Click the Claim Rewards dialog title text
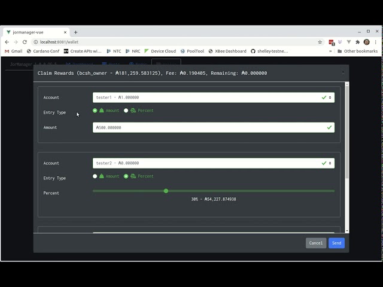Viewport: 383px width, 287px height. tap(152, 73)
